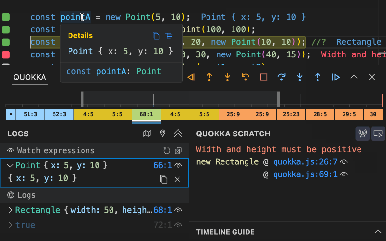Select the green 68:1 timeline segment

(x=146, y=114)
